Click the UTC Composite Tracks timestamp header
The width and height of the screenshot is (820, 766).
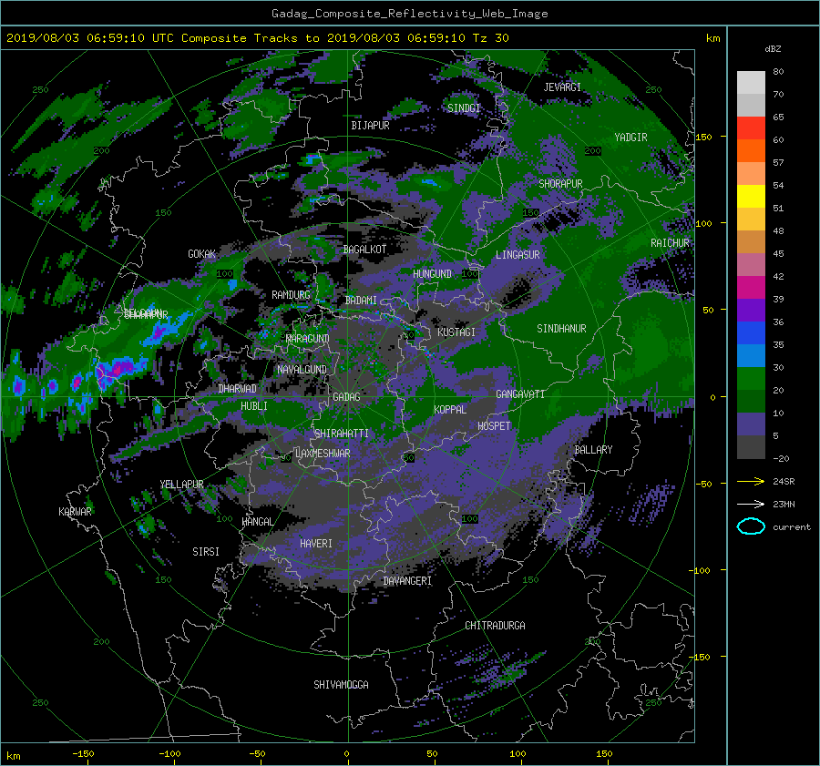257,38
